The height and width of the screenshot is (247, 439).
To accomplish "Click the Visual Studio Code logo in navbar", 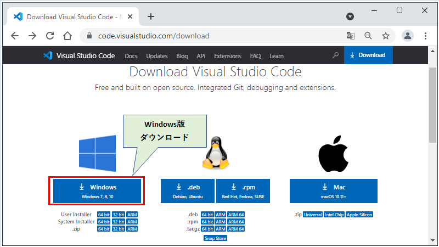I will [x=47, y=55].
